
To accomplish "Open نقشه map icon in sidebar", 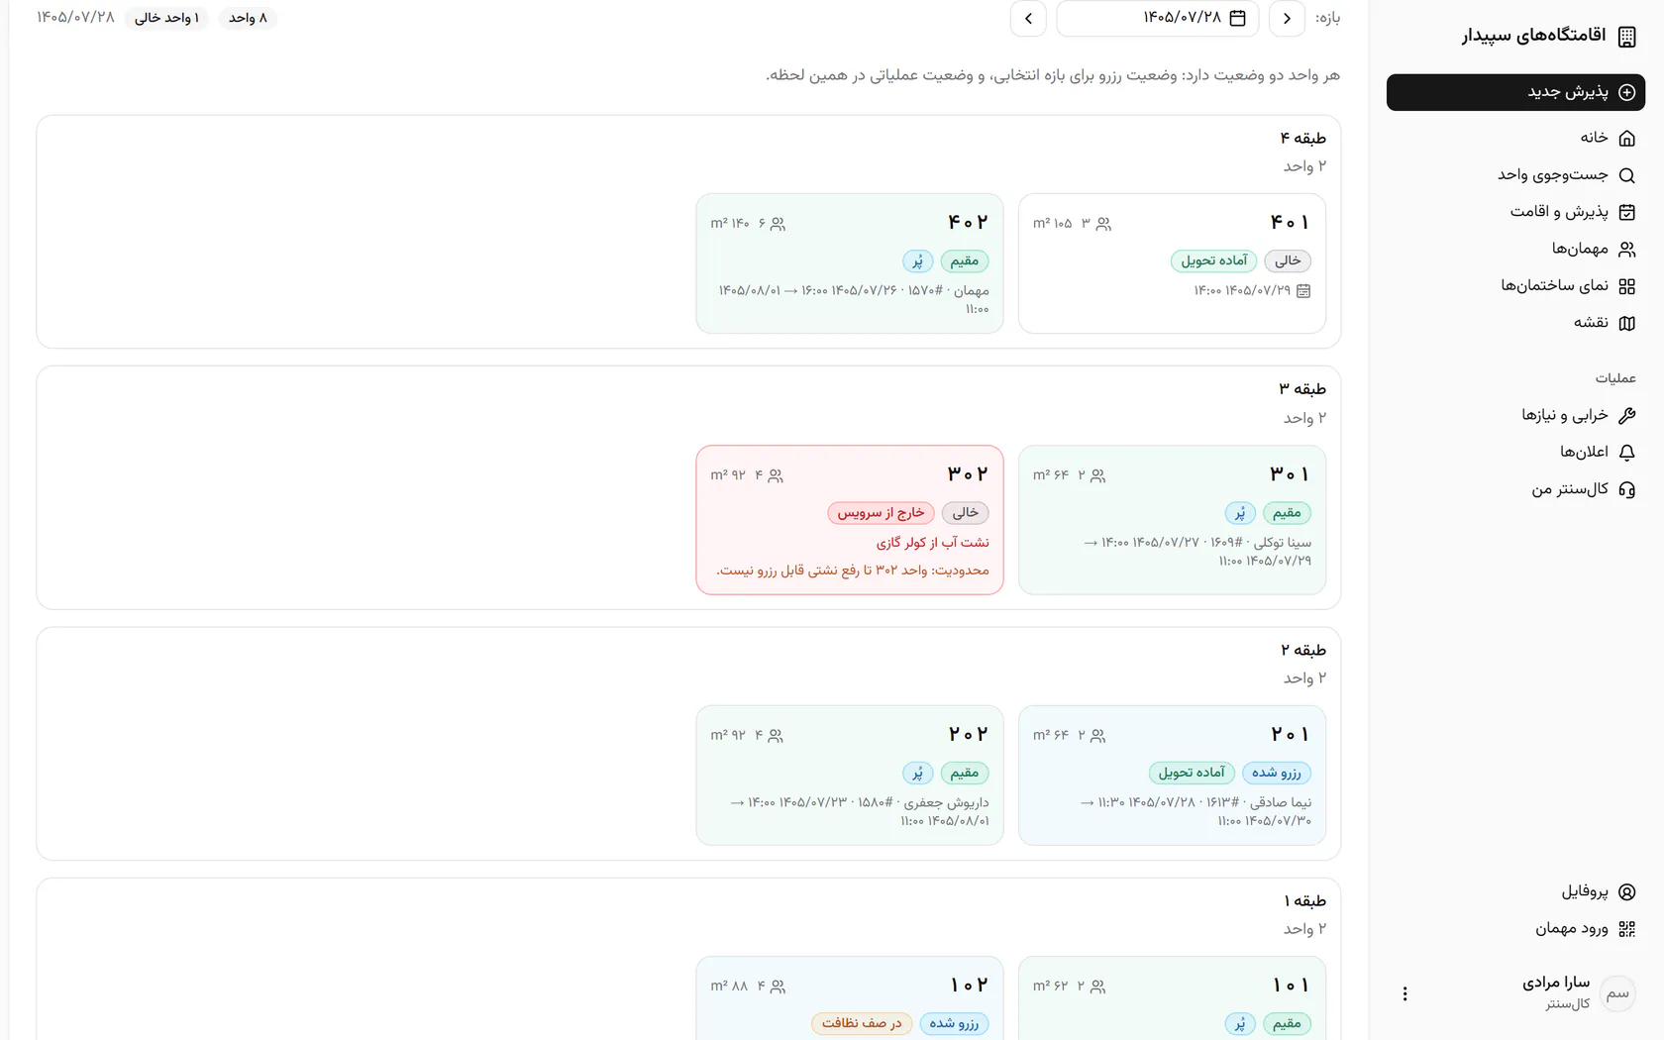I will point(1626,323).
